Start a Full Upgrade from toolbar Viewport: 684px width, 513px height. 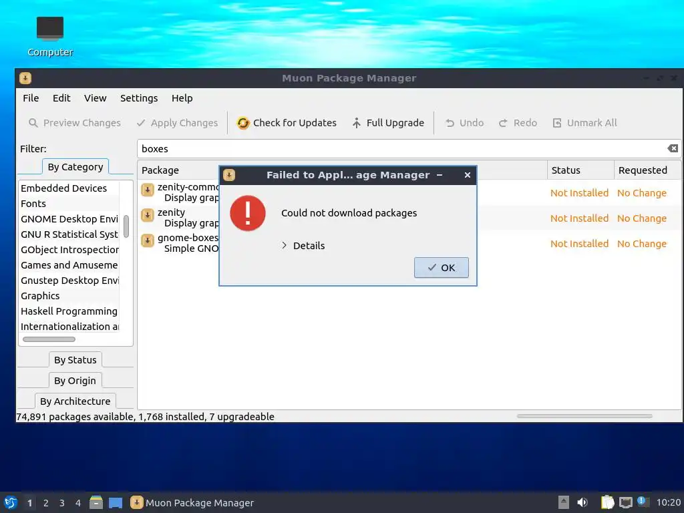pyautogui.click(x=388, y=123)
